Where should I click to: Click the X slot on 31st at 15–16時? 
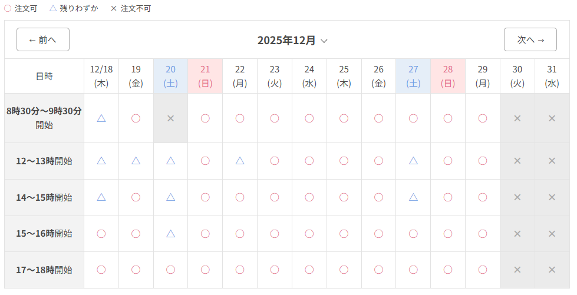coord(552,234)
